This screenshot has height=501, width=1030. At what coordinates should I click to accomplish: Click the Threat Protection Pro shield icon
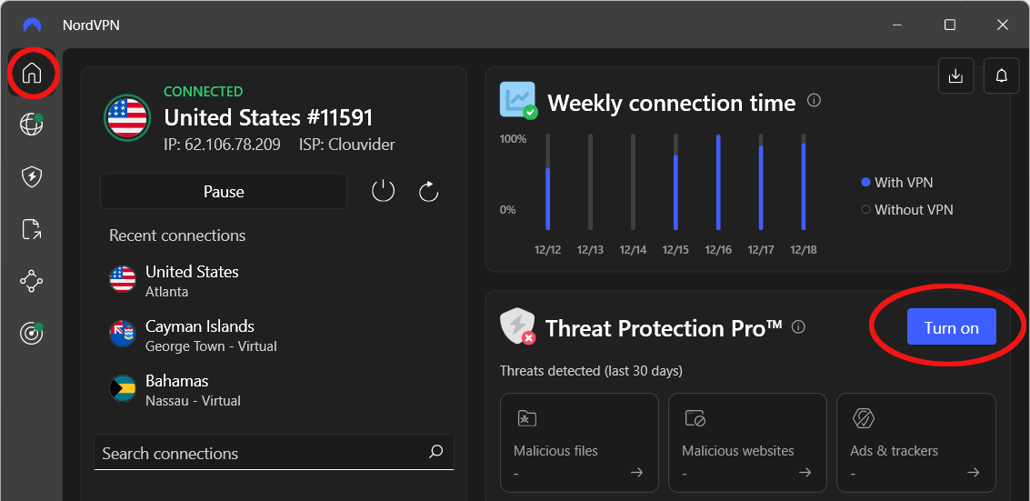(517, 326)
